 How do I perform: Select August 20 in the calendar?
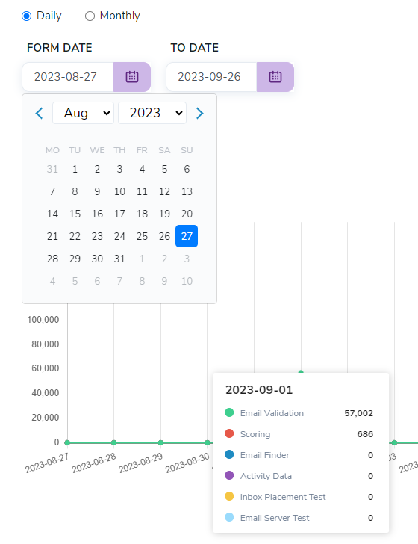click(x=187, y=214)
